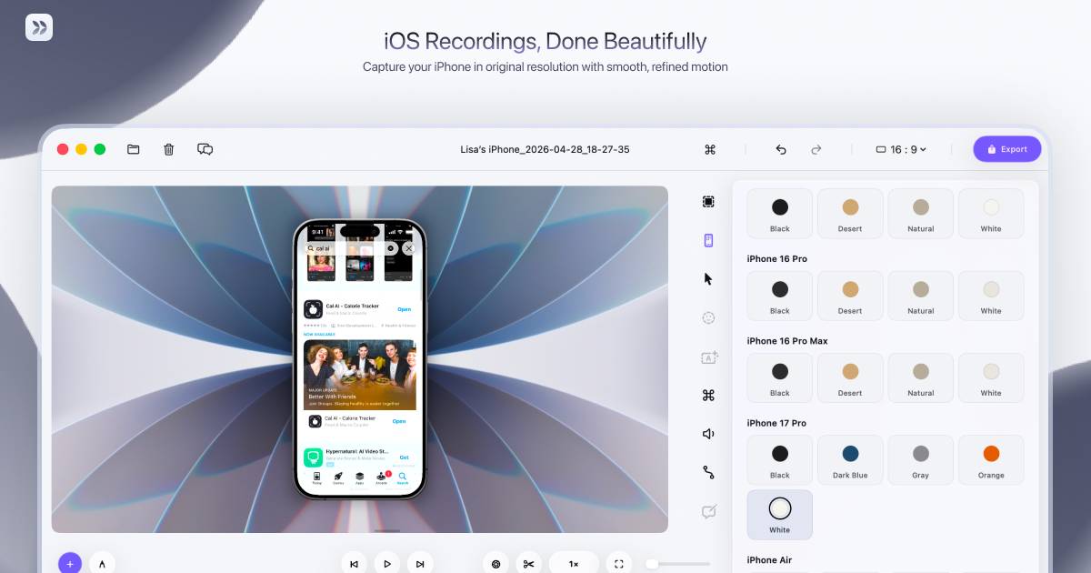The height and width of the screenshot is (573, 1091).
Task: Open the auto captions sidebar icon
Action: [709, 357]
